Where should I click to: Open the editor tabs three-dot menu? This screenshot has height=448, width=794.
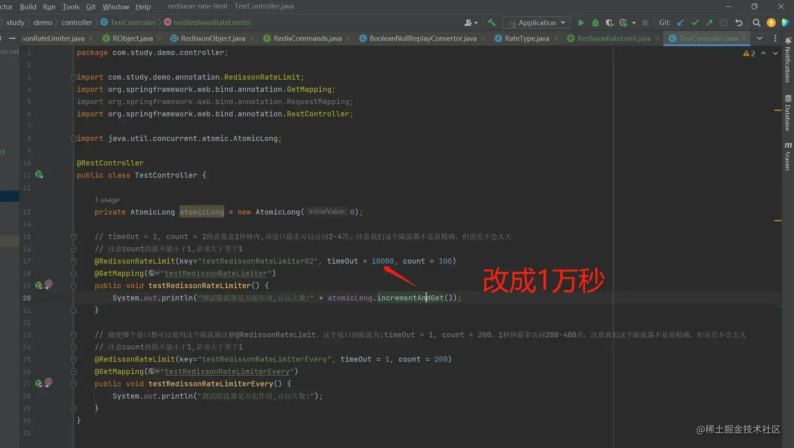coord(775,38)
